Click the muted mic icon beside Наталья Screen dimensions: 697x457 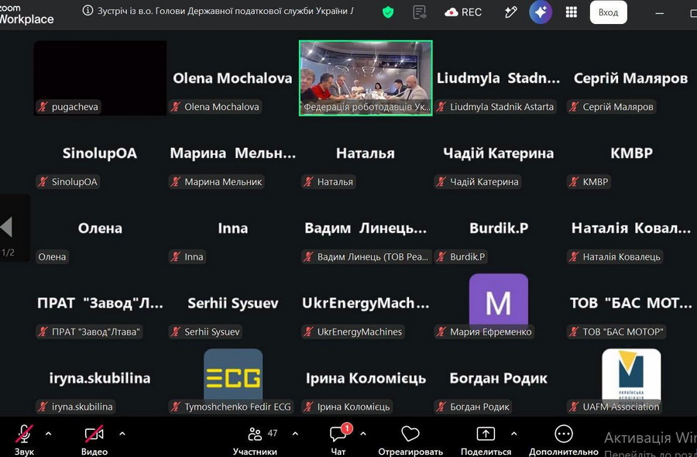coord(308,182)
